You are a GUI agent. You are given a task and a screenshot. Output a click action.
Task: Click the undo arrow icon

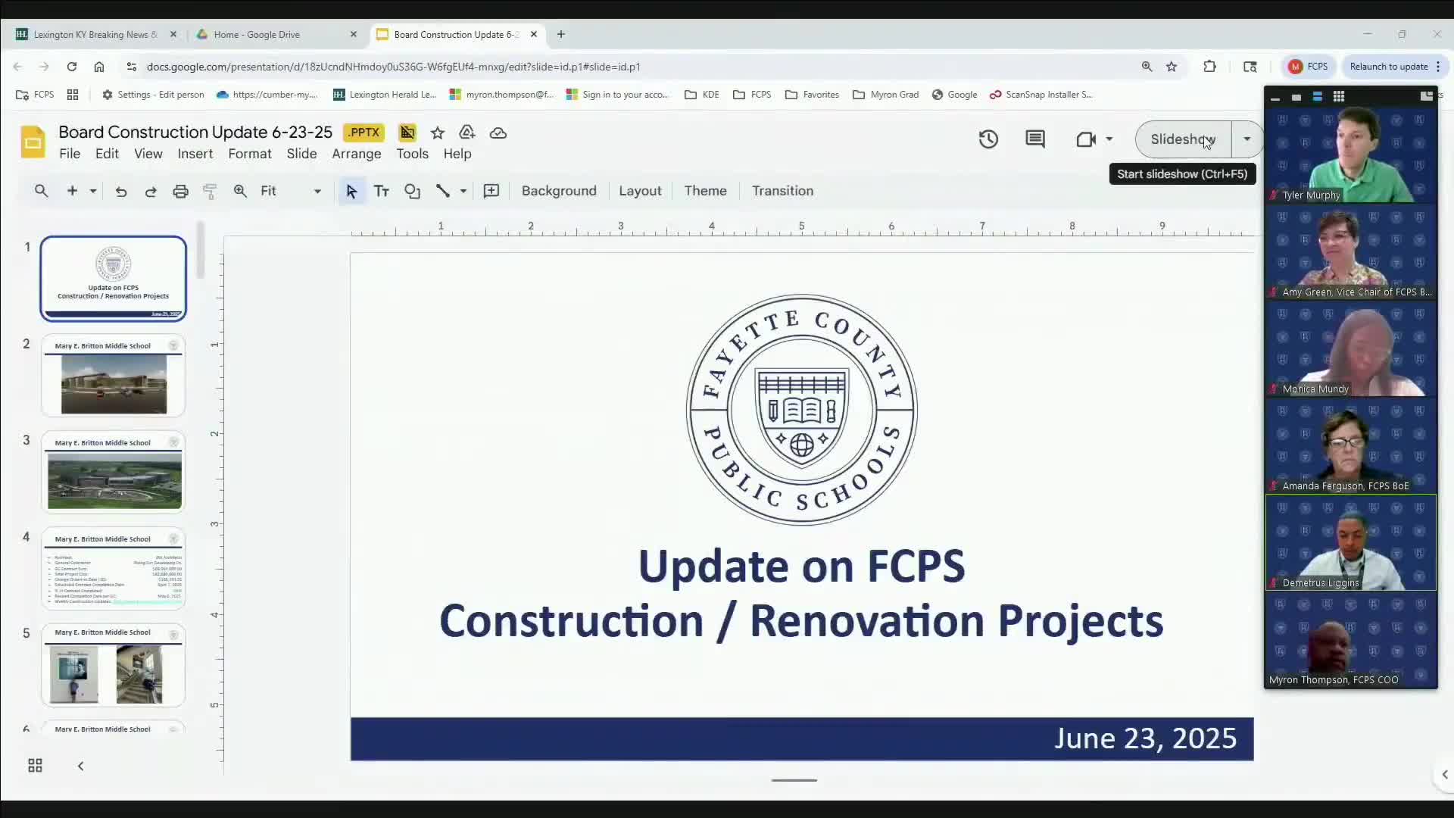click(x=121, y=191)
